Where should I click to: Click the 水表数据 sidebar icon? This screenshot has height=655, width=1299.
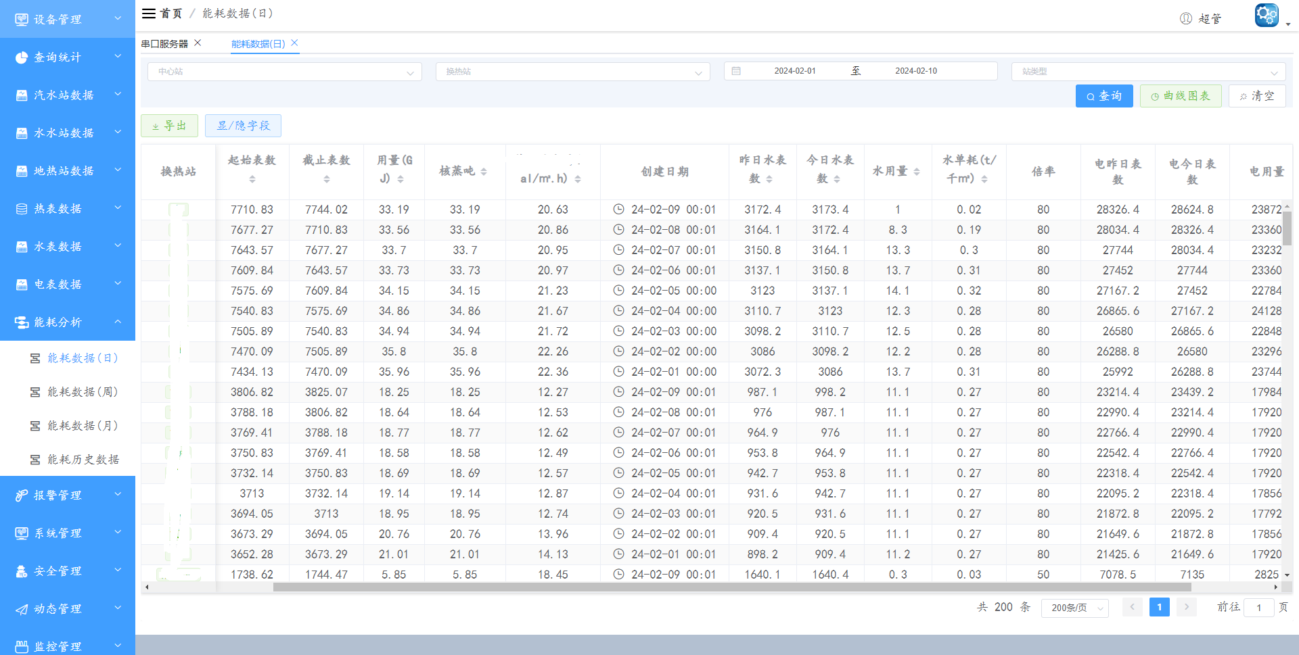[x=22, y=247]
